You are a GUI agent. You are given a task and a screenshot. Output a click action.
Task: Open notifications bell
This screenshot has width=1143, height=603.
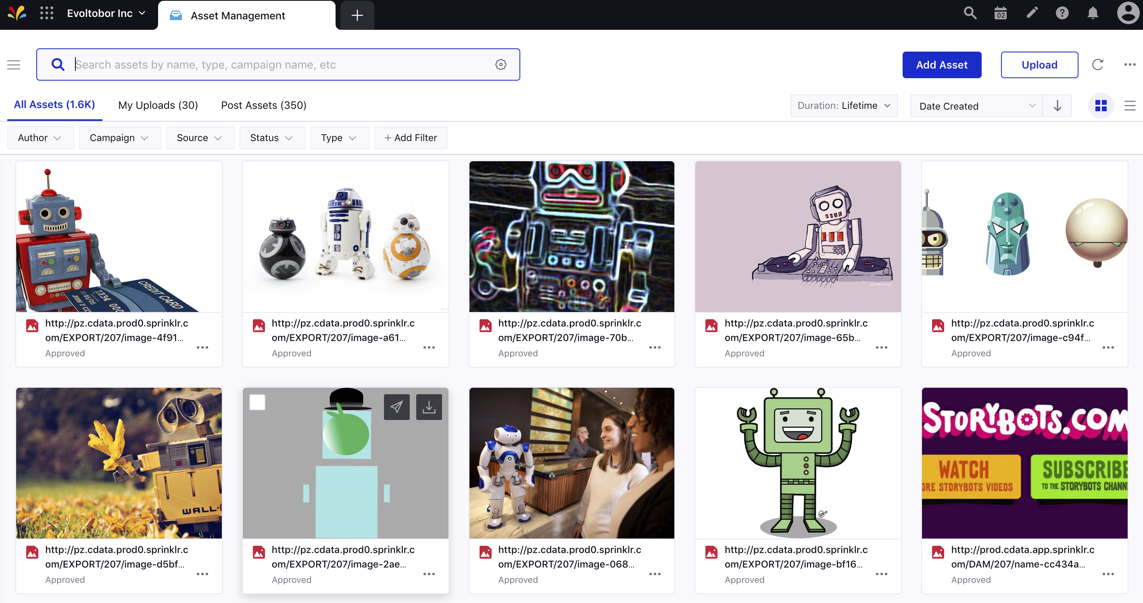(1093, 13)
